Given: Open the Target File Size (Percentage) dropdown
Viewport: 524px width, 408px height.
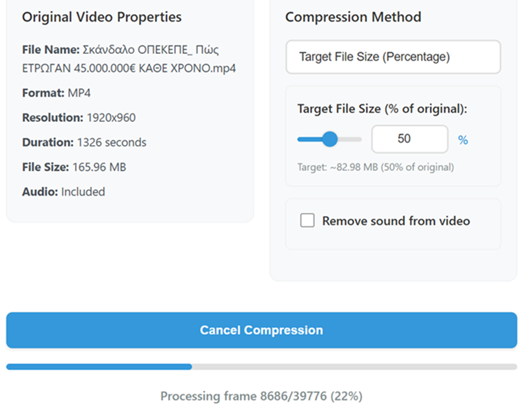Looking at the screenshot, I should click(393, 57).
